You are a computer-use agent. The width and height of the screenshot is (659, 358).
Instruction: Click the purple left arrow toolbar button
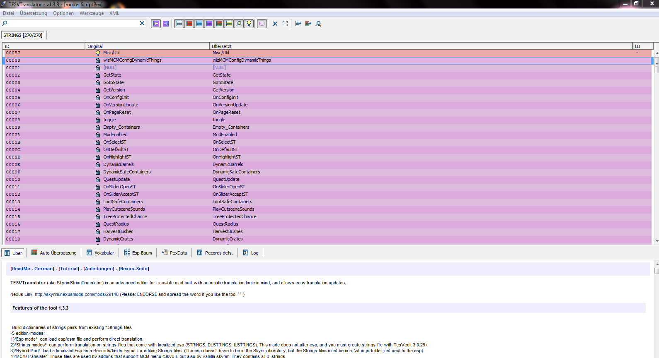pos(156,24)
